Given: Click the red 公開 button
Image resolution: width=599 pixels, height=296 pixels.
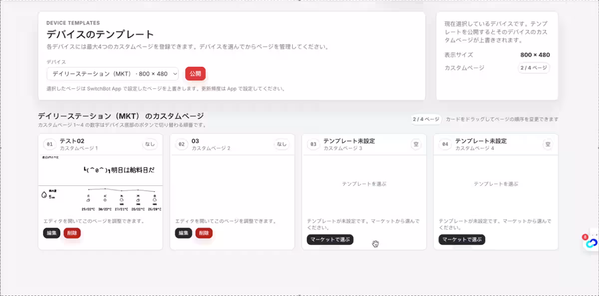Looking at the screenshot, I should 195,74.
